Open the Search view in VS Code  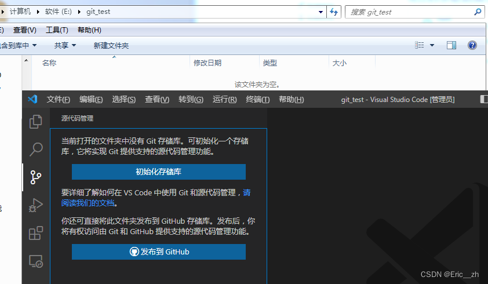click(36, 149)
